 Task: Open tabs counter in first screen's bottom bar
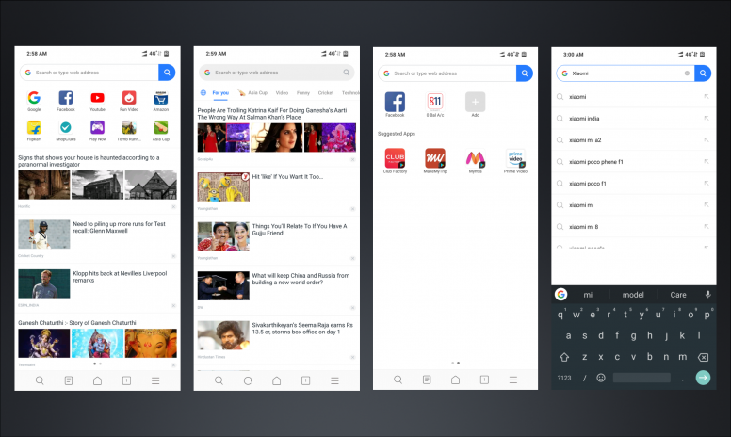coord(126,380)
